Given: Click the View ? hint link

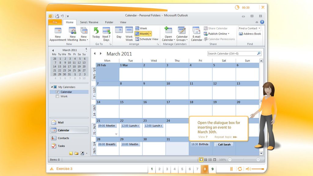Looking at the screenshot, I should click(x=203, y=137).
